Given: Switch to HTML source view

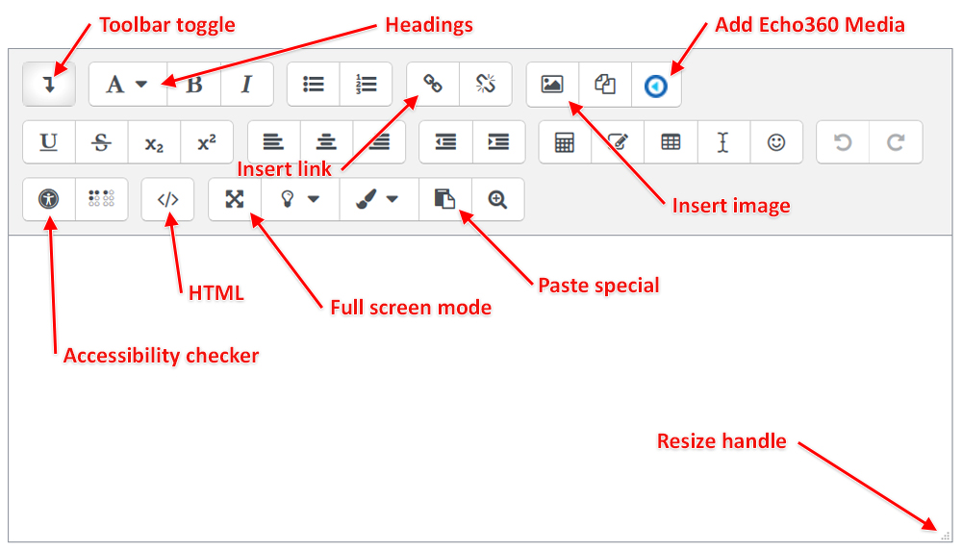Looking at the screenshot, I should 167,199.
